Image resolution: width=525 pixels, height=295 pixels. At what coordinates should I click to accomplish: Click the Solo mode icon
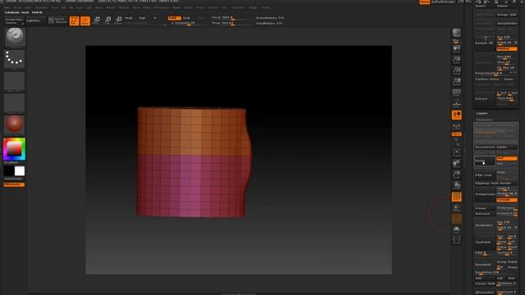click(456, 229)
